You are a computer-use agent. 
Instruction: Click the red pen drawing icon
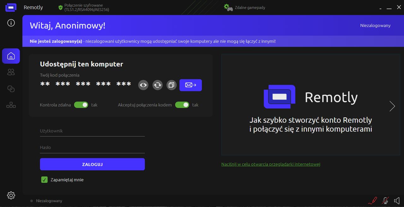373,200
